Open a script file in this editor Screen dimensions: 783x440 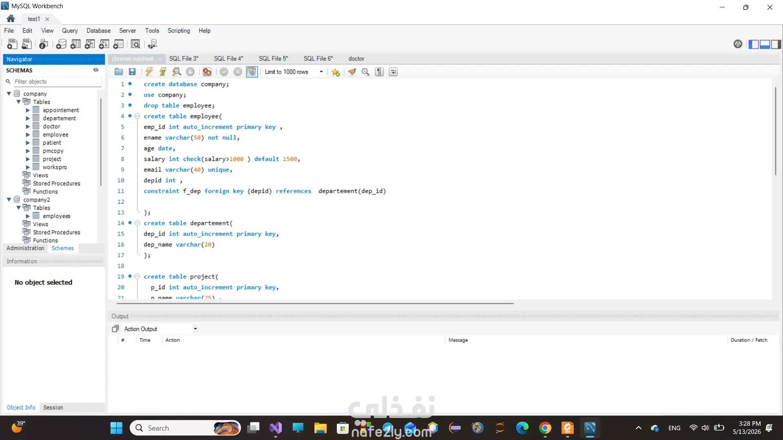tap(119, 72)
